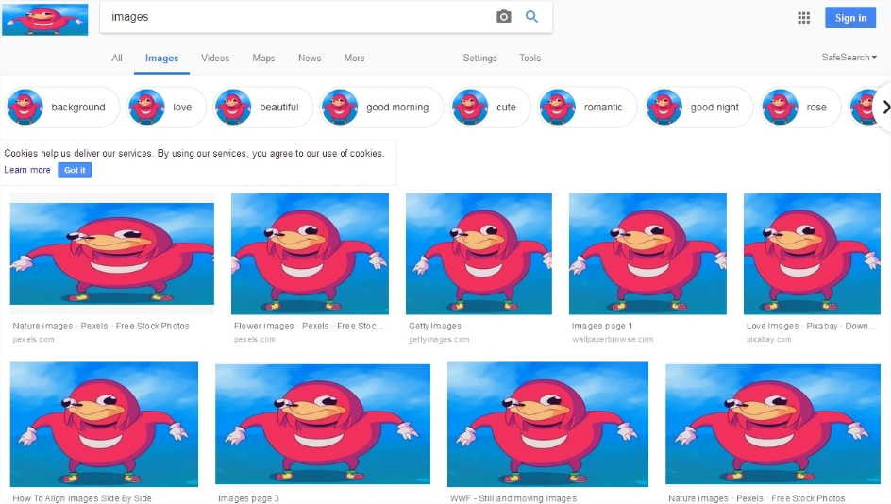
Task: Click the How To Align Images Side By Side title
Action: (x=82, y=498)
